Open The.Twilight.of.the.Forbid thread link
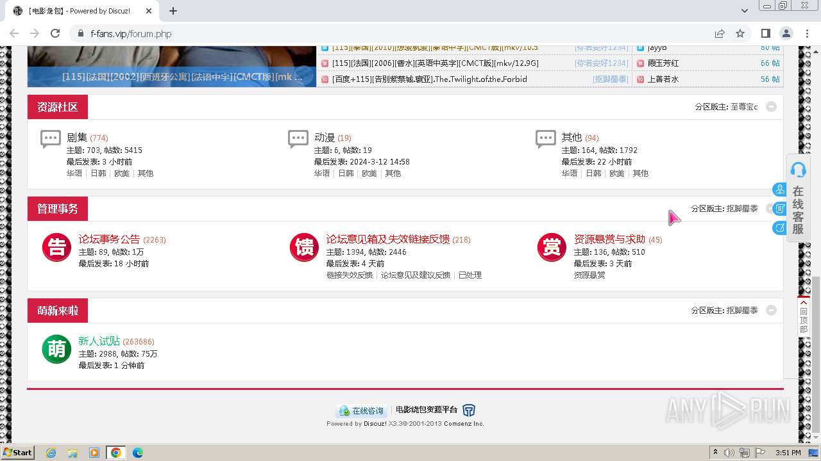821x461 pixels. click(x=430, y=79)
